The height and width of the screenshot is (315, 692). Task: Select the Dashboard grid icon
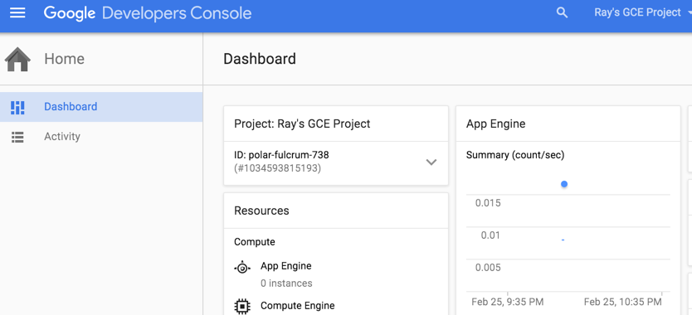point(17,107)
